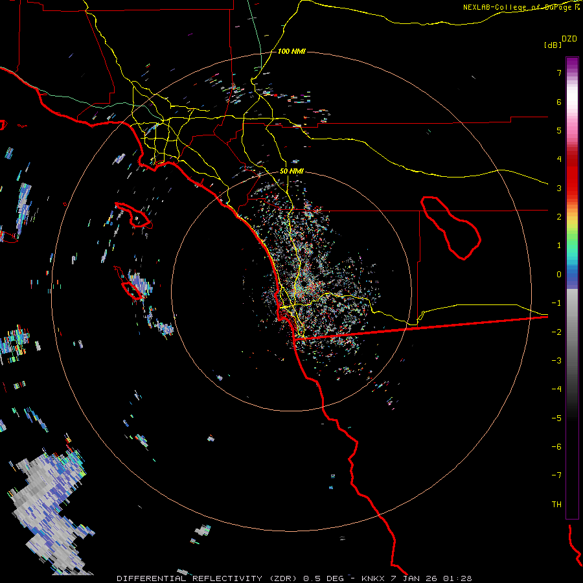Viewport: 583px width, 583px height.
Task: Click the 1 dB tick label on the scale
Action: 559,246
